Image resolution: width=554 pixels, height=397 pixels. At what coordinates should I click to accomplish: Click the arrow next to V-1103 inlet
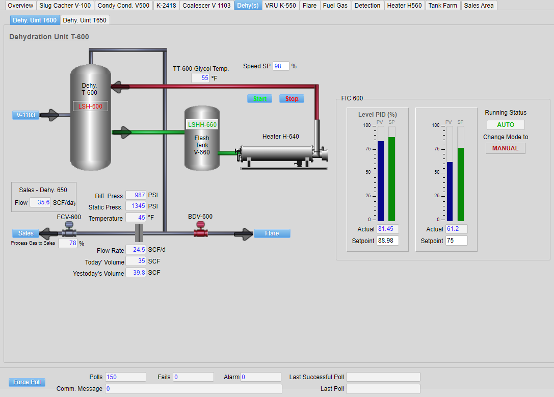pos(49,115)
